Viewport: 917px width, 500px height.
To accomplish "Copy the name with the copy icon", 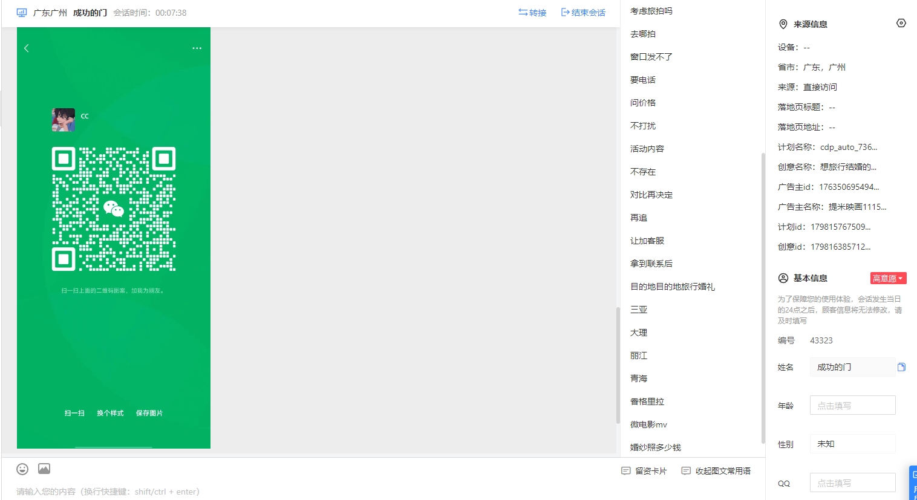I will coord(901,367).
